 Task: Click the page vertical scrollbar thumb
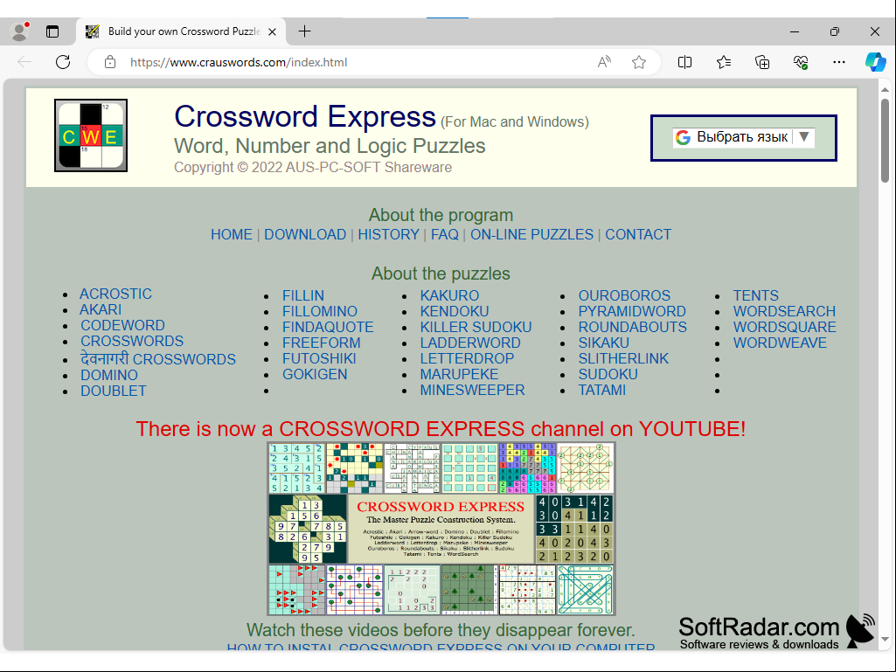tap(885, 141)
